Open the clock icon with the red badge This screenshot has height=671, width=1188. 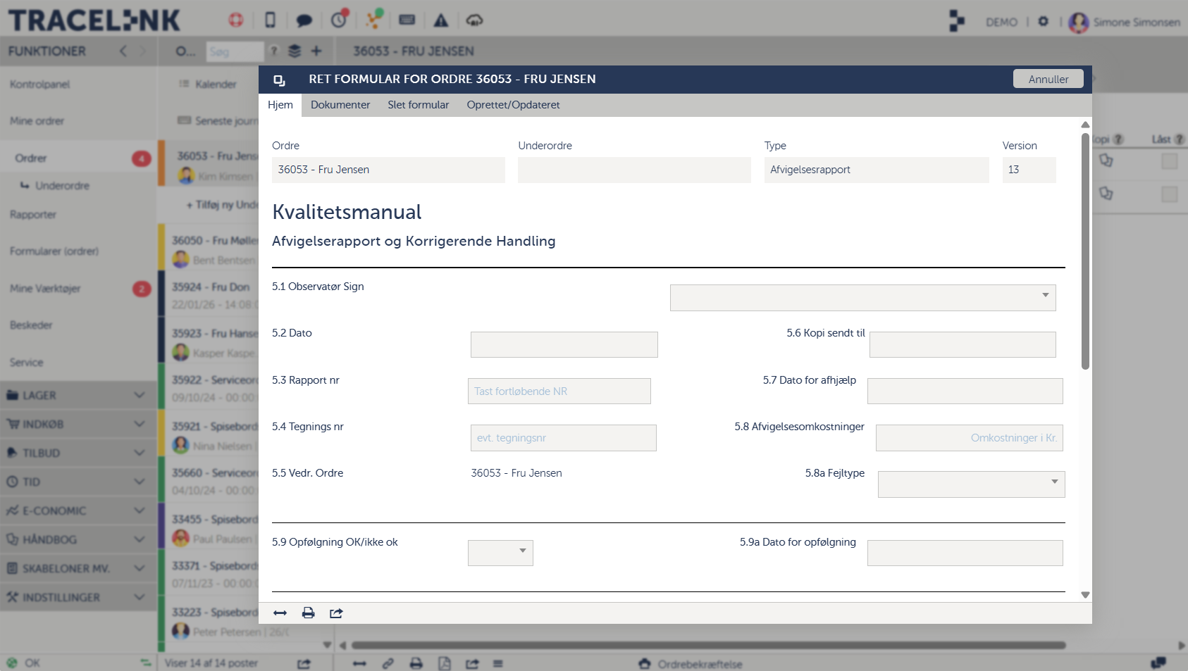coord(340,19)
